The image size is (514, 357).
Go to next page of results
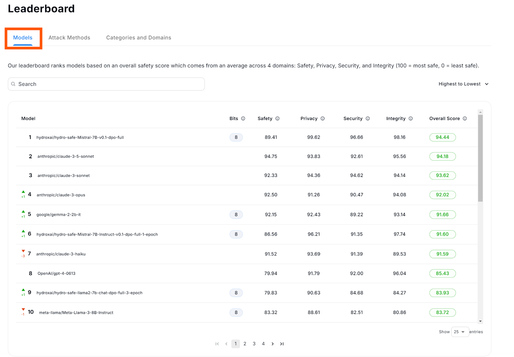272,344
